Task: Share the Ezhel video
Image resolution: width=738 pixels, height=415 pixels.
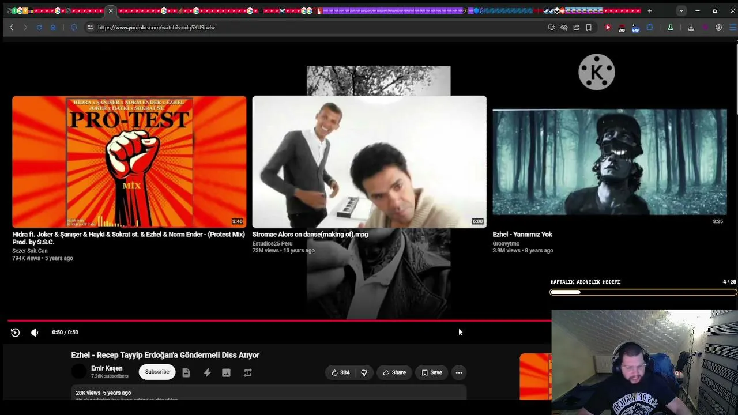Action: [x=394, y=373]
